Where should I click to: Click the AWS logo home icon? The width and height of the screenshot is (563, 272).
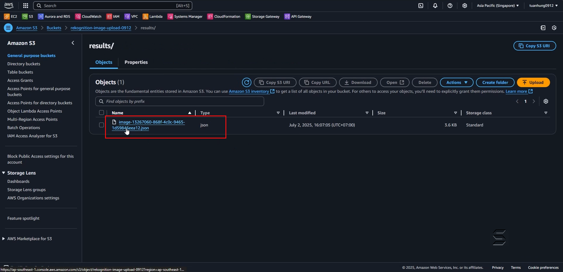(9, 5)
